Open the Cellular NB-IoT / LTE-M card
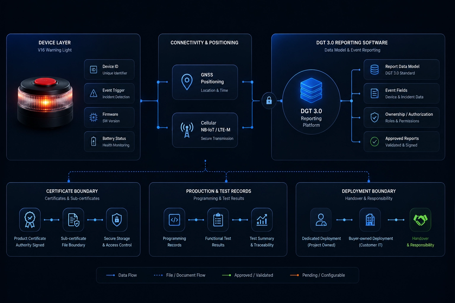Viewport: 455px width, 303px height. click(205, 130)
